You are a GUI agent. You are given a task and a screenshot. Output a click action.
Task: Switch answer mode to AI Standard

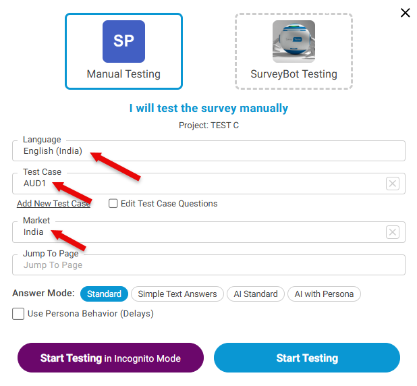tap(256, 294)
